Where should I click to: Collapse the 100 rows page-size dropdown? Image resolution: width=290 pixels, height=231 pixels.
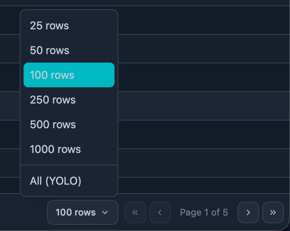coord(83,212)
